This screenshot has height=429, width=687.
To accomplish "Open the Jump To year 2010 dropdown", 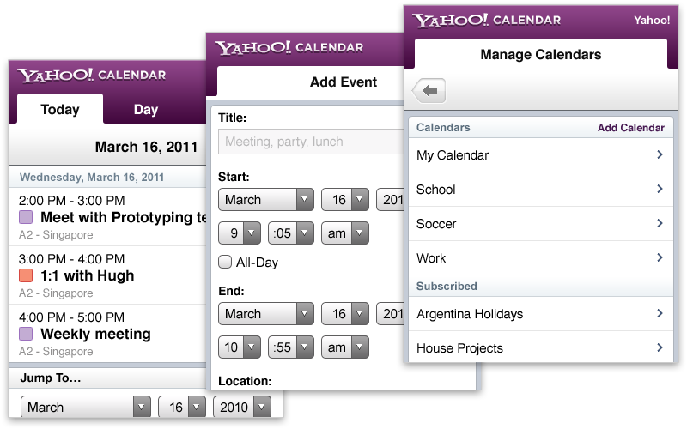I will tap(242, 407).
